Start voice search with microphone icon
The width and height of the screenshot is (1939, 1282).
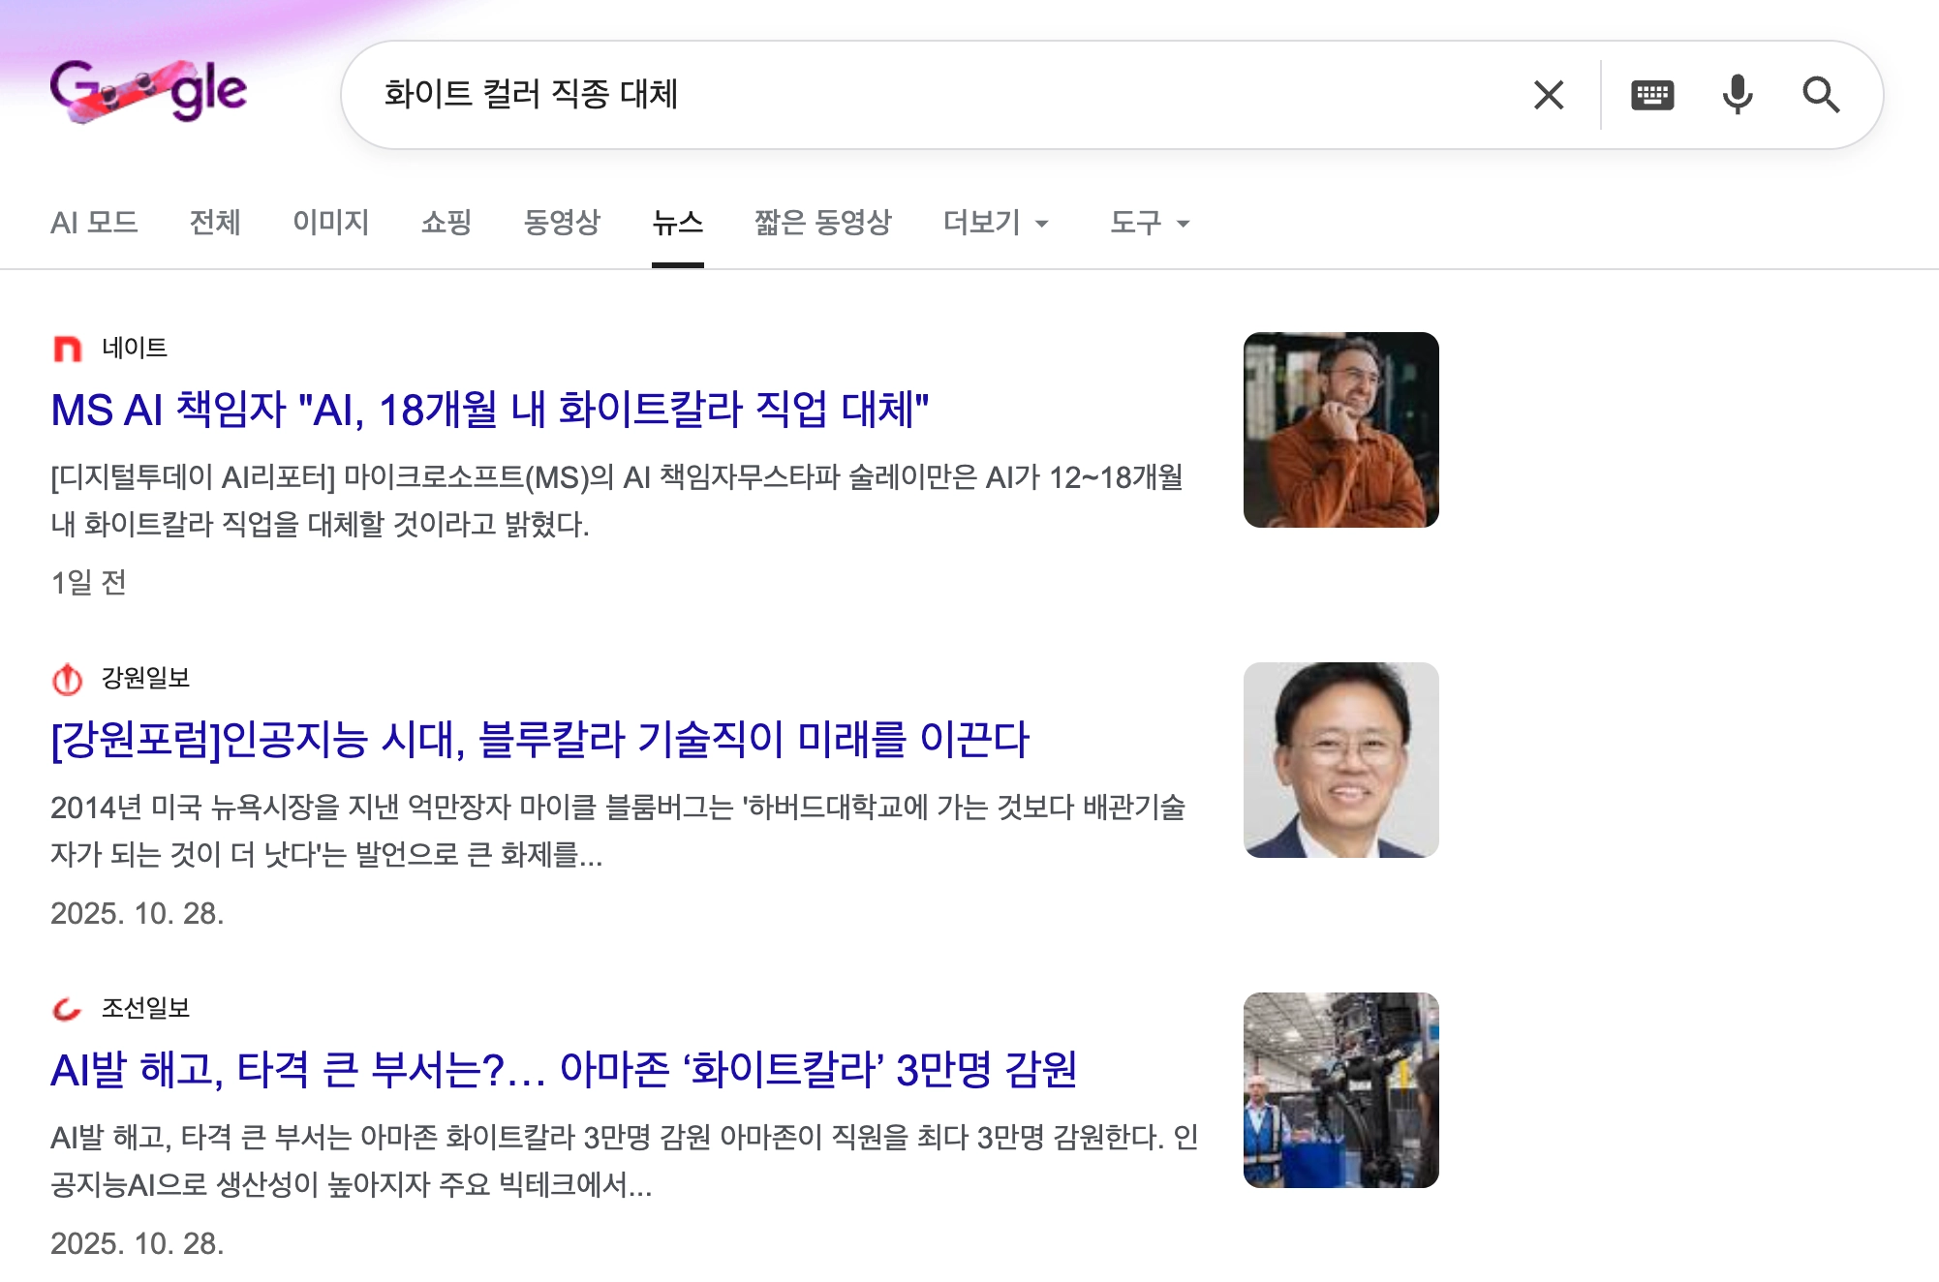click(1737, 95)
